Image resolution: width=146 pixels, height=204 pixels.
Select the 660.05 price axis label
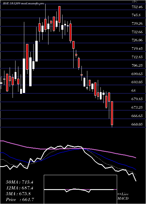click(x=137, y=124)
